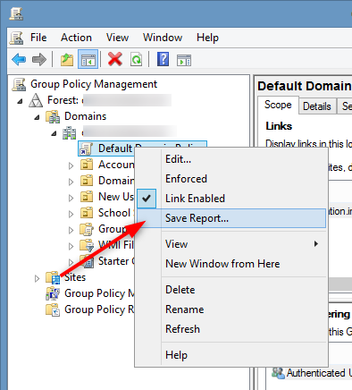Click the Starter GPOs folder icon
This screenshot has height=390, width=352.
(x=87, y=261)
